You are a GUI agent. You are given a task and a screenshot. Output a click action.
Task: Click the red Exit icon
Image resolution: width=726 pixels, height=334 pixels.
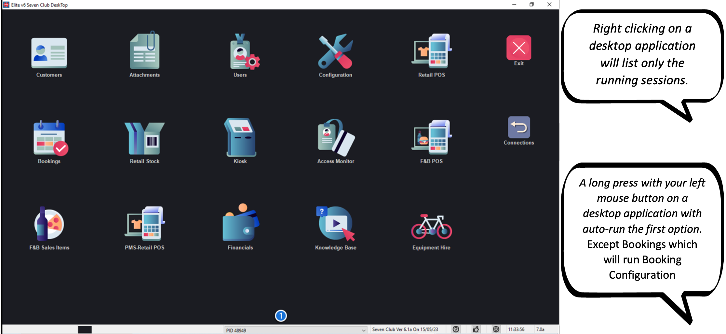519,48
